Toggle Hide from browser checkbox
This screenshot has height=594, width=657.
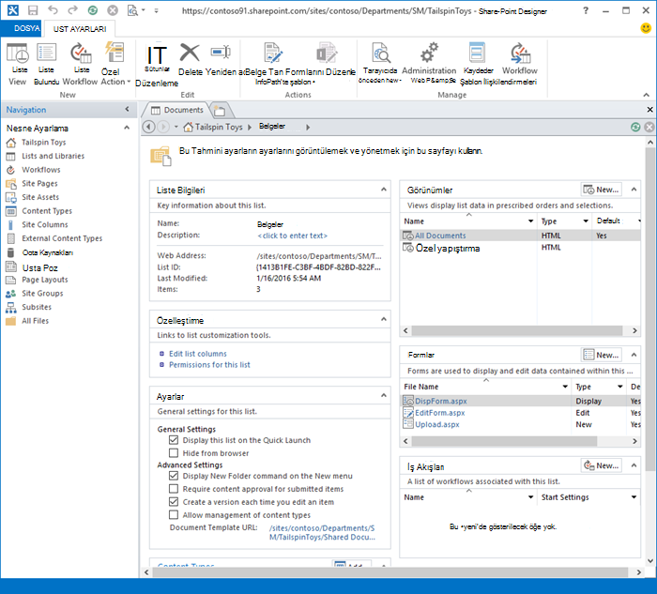click(x=174, y=453)
